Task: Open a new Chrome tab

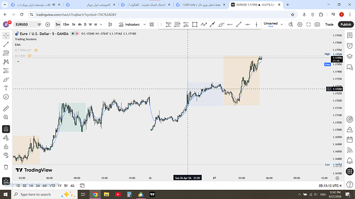Action: (x=288, y=5)
